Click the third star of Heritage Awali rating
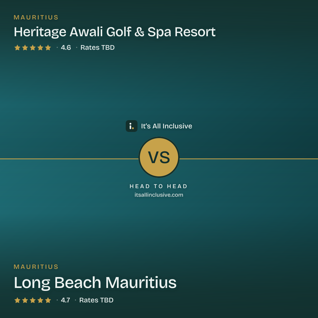 coord(33,48)
